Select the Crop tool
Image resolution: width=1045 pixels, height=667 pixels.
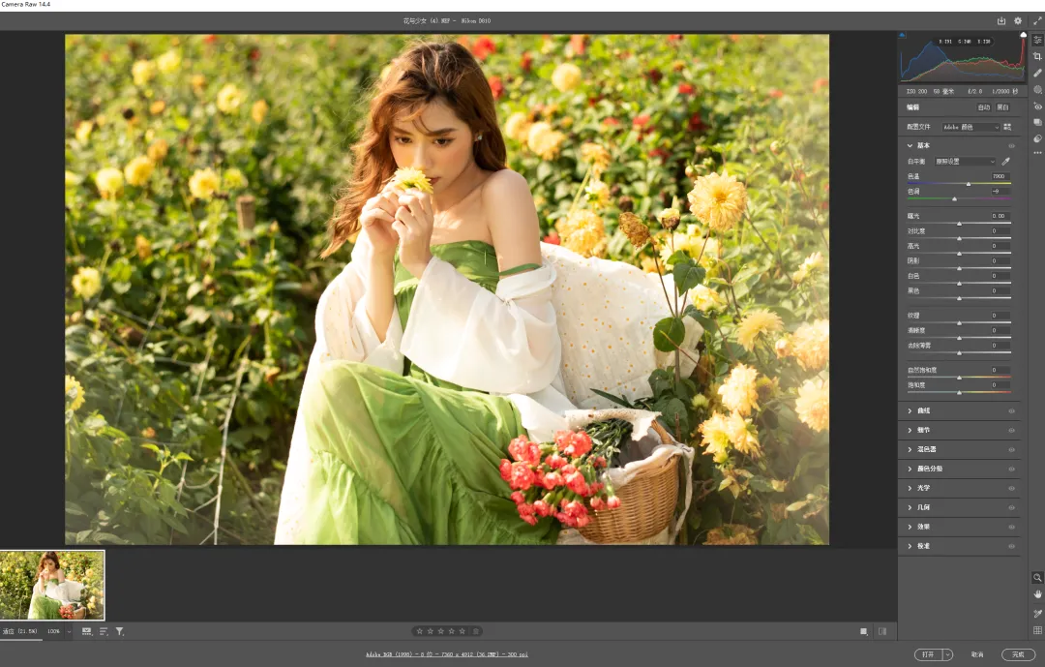click(x=1037, y=57)
